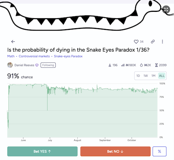Click the back arrow icon

tap(13, 41)
